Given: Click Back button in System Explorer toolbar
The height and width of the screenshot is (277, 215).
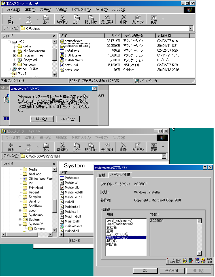Looking at the screenshot, I should (x=11, y=147).
